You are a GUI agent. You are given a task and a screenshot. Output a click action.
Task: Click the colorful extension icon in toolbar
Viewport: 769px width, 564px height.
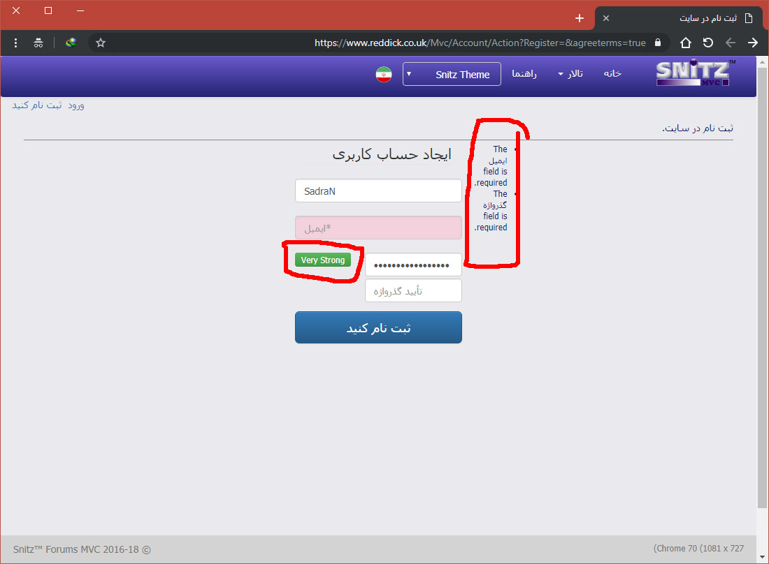(71, 43)
